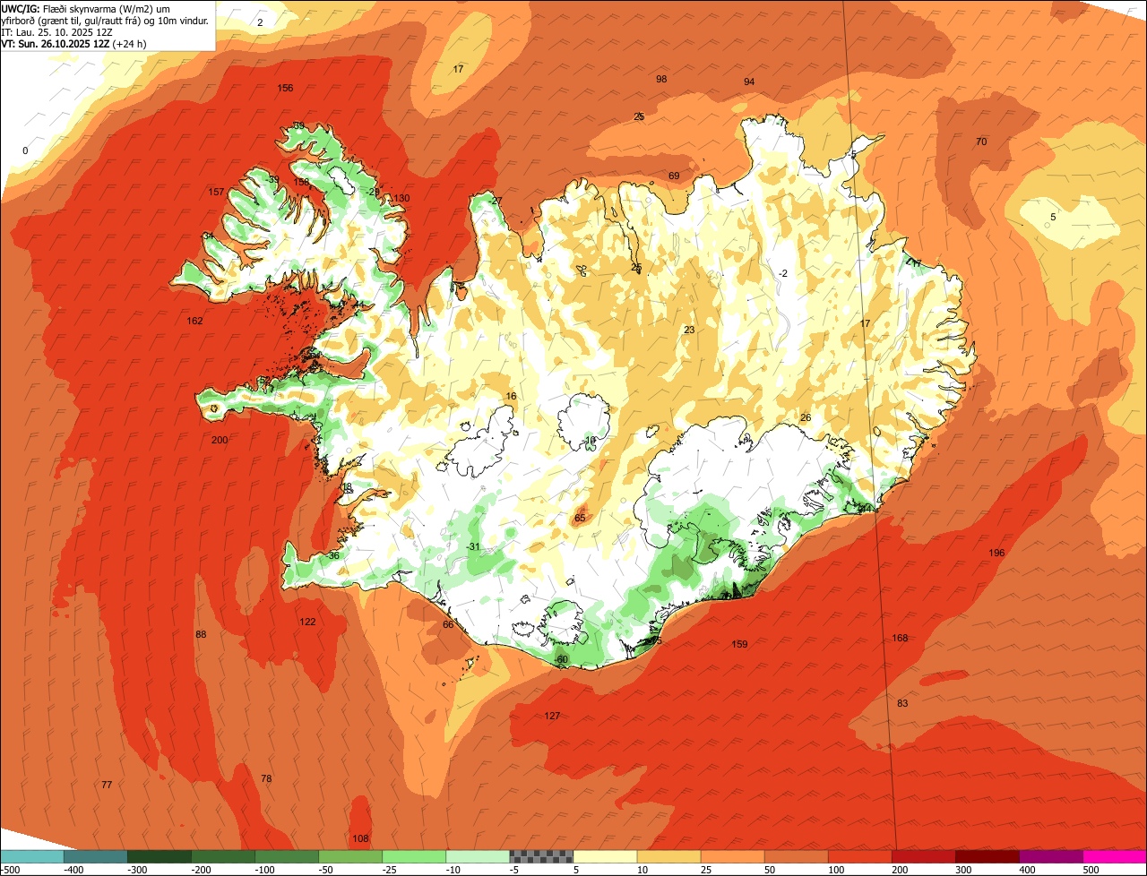Click the heat flux value 78
The height and width of the screenshot is (876, 1147).
pyautogui.click(x=266, y=778)
